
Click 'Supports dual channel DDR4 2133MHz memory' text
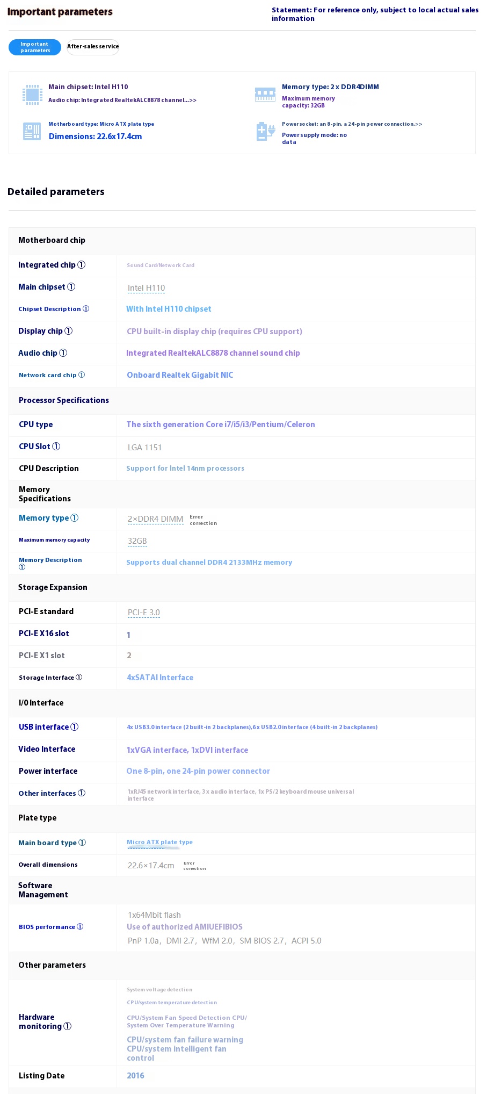(209, 563)
